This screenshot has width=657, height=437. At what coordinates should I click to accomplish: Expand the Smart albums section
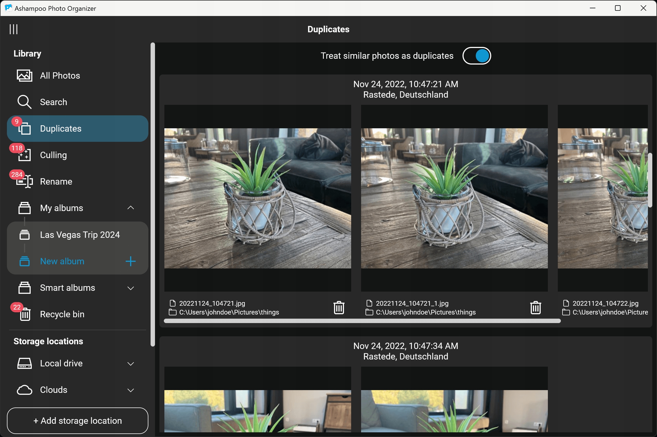click(130, 288)
